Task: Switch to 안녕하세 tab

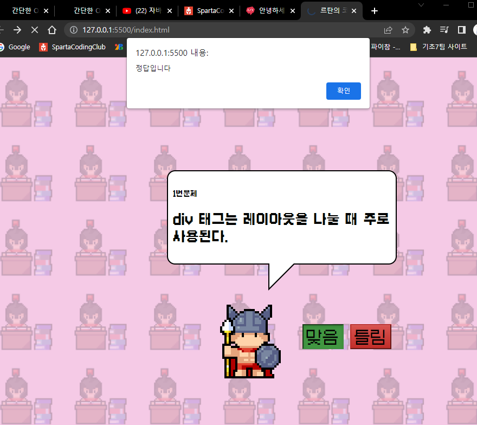Action: tap(270, 11)
